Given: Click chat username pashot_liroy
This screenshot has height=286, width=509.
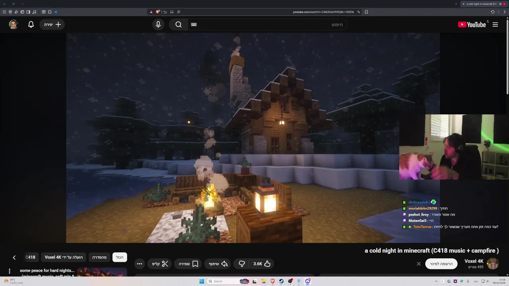Looking at the screenshot, I should pos(419,214).
